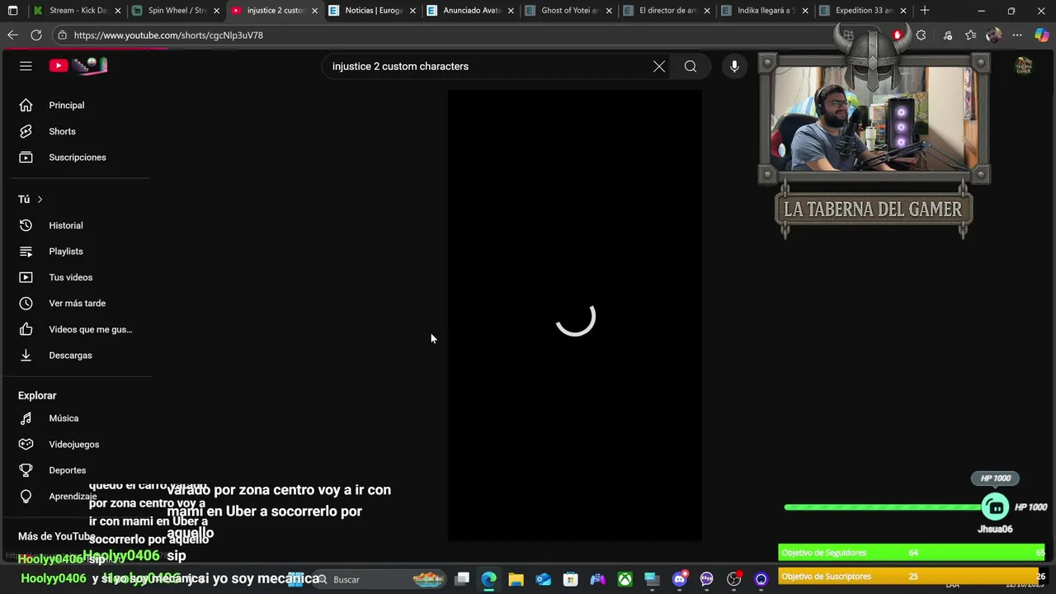Clear the search text with the X icon

[x=659, y=66]
